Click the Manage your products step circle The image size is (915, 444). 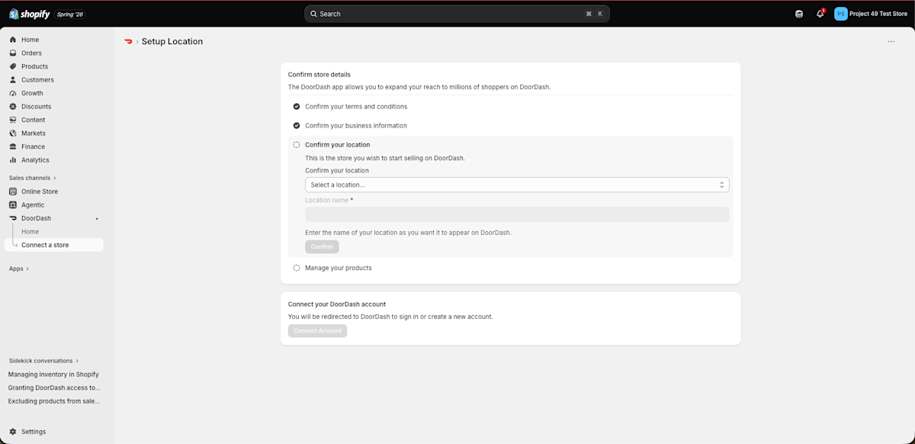297,268
